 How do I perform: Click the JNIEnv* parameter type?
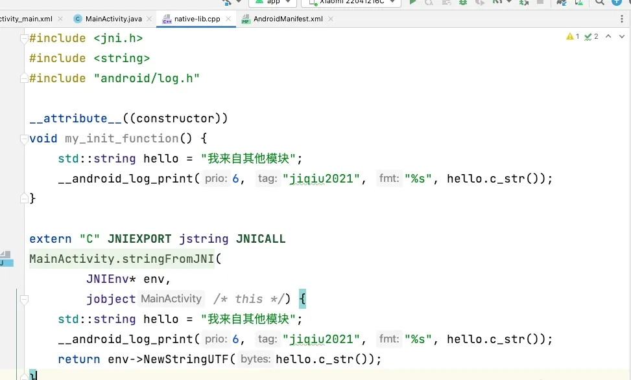click(x=111, y=279)
